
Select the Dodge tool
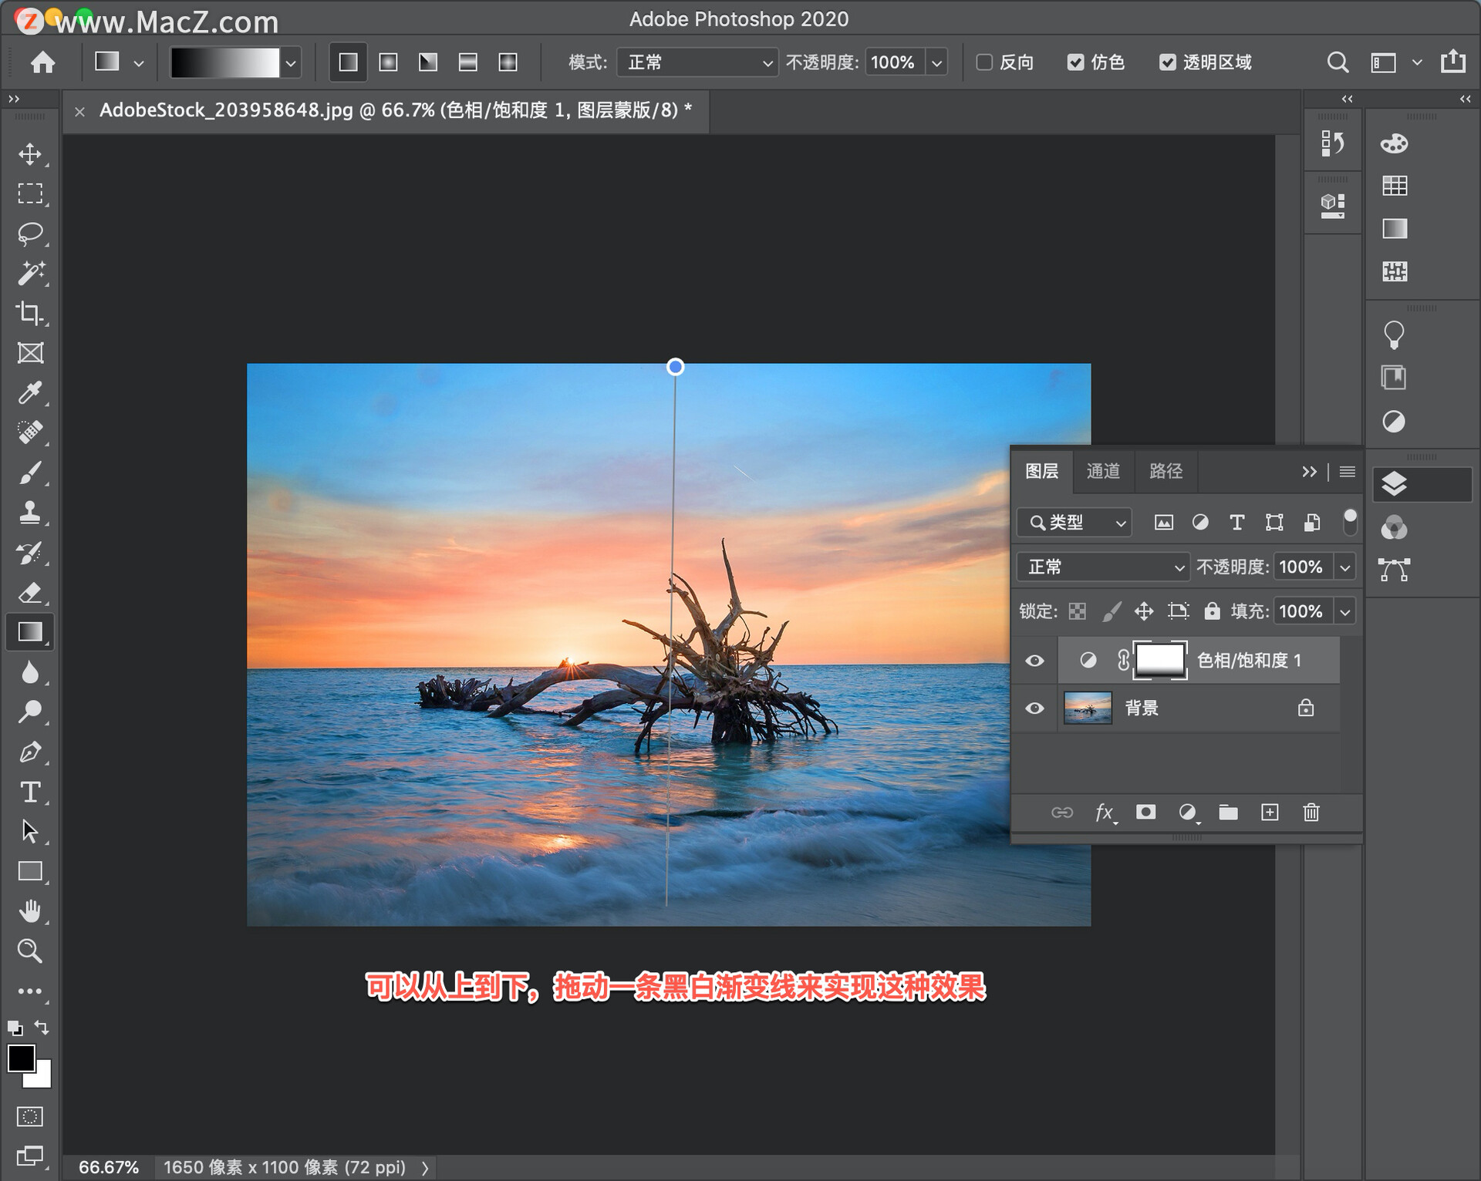[x=30, y=712]
